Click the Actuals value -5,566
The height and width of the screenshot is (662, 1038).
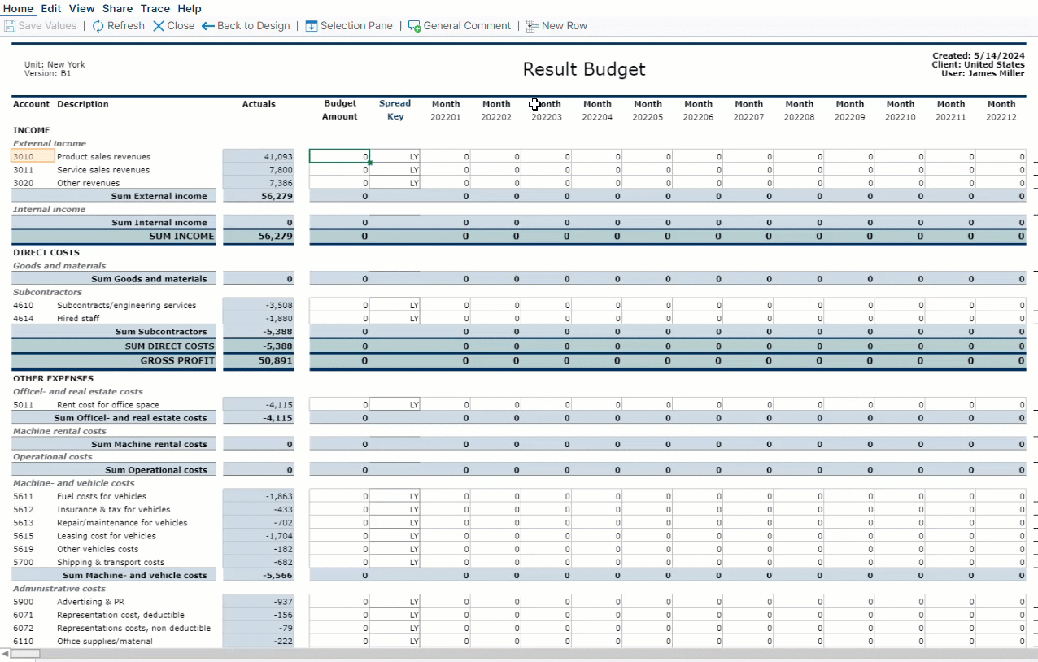point(277,575)
